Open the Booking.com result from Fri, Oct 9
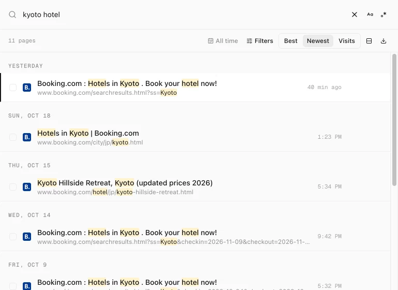 [x=127, y=282]
